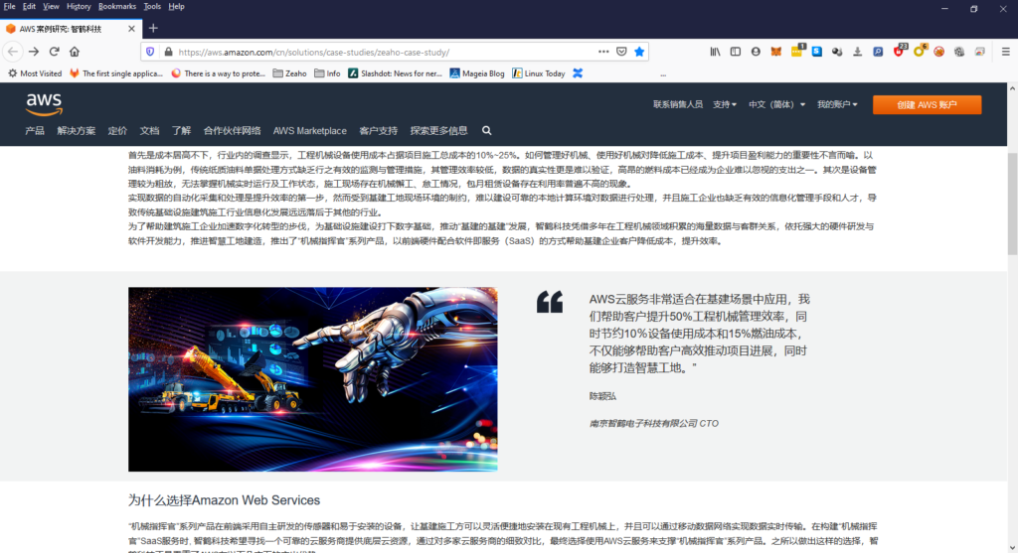Open AWS Marketplace navigation link
Viewport: 1018px width, 553px height.
(310, 131)
